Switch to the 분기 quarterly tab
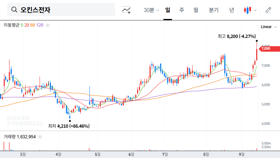This screenshot has height=158, width=280. [x=214, y=10]
